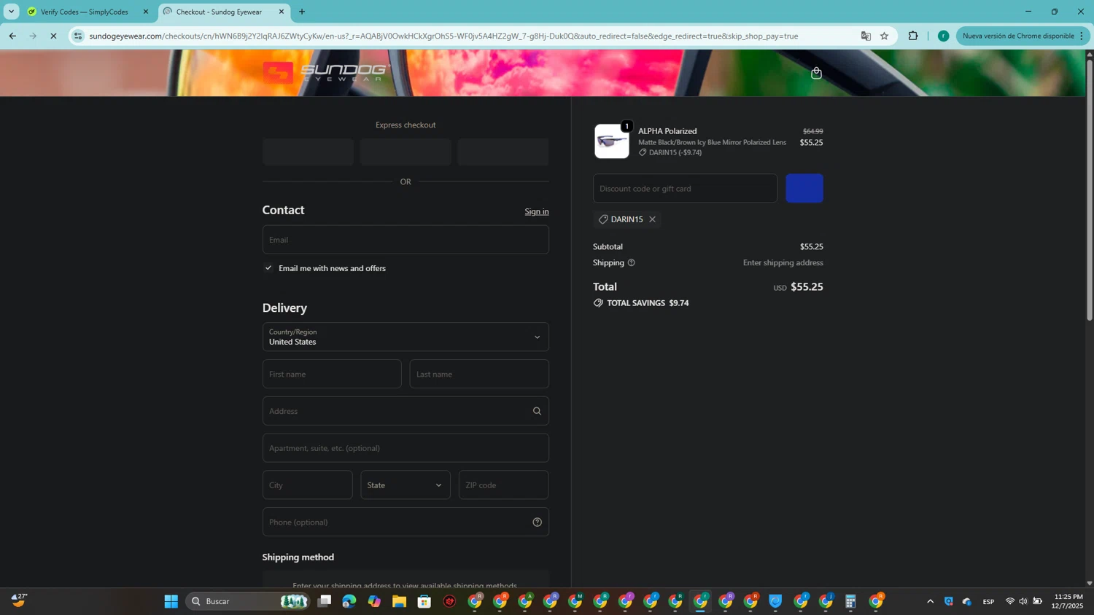Click the Sundog Eyewear logo
The height and width of the screenshot is (615, 1094).
tap(327, 72)
